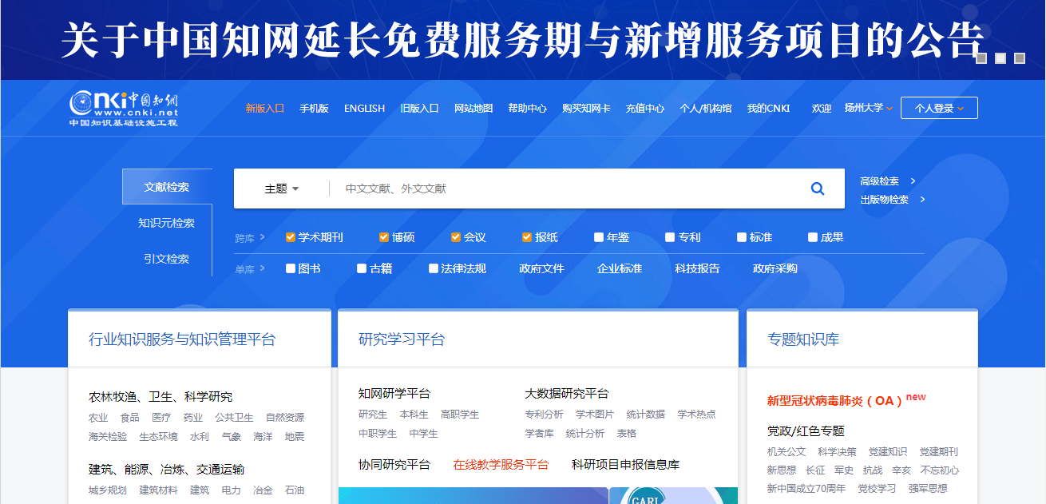The height and width of the screenshot is (504, 1046).
Task: Expand the 个人登录 dropdown
Action: pyautogui.click(x=939, y=107)
